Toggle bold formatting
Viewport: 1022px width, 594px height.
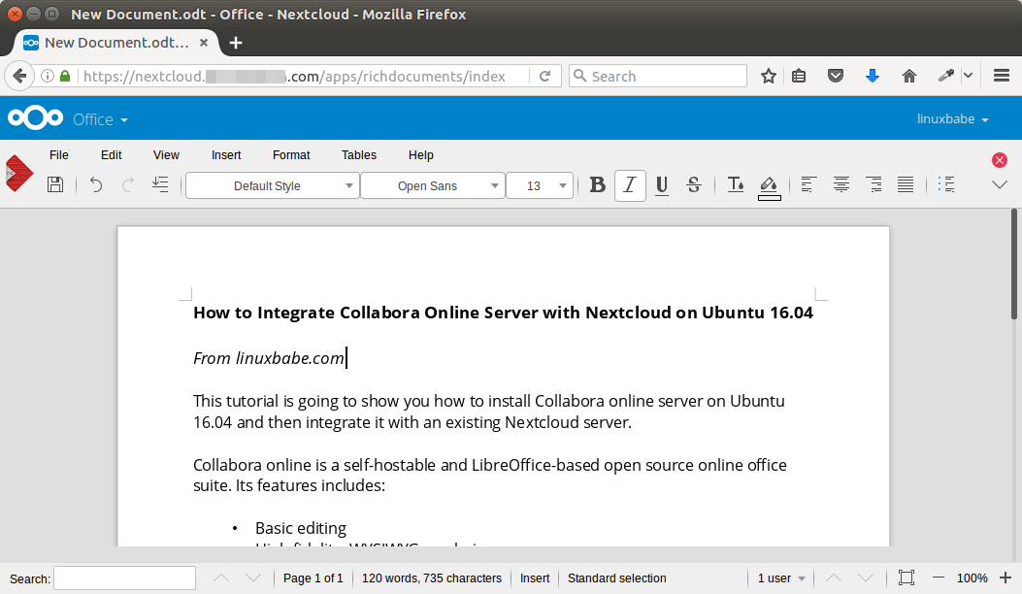(598, 184)
